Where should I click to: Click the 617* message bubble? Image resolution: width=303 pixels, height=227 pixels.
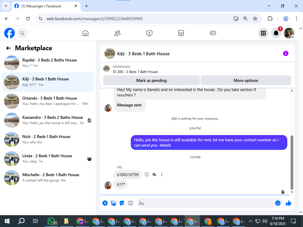[x=121, y=184]
